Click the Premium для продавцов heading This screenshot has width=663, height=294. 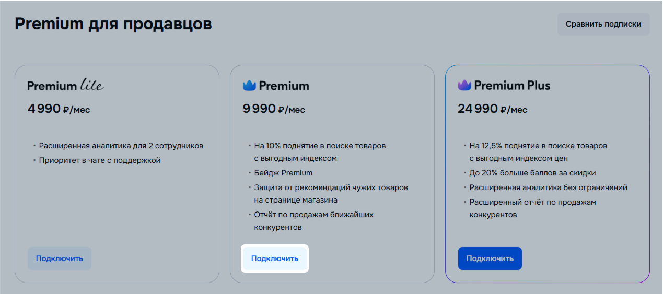click(x=113, y=23)
